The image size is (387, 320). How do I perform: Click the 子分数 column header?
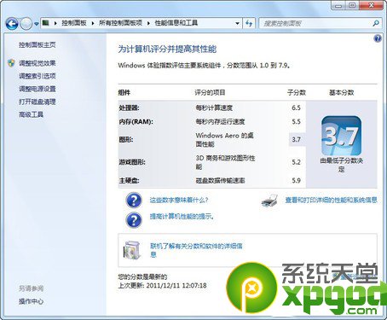coord(297,92)
